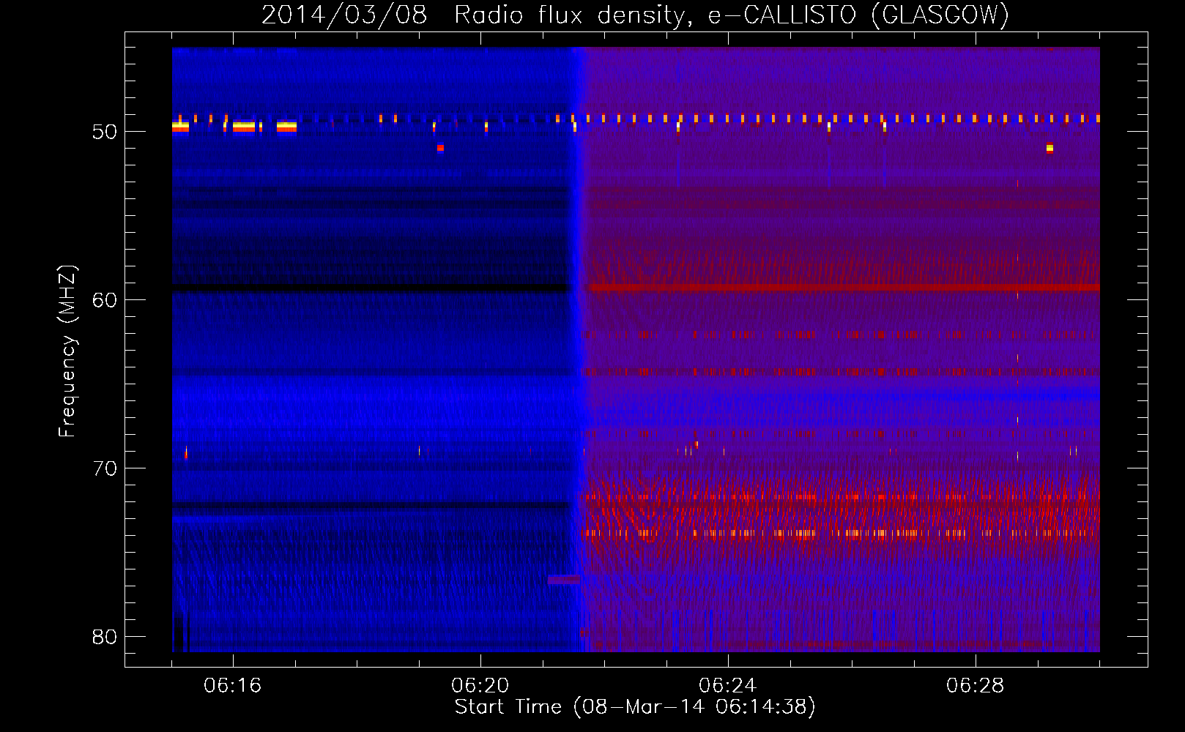Screen dimensions: 1185x732
Task: Click the 50 frequency tick label
Action: [105, 132]
